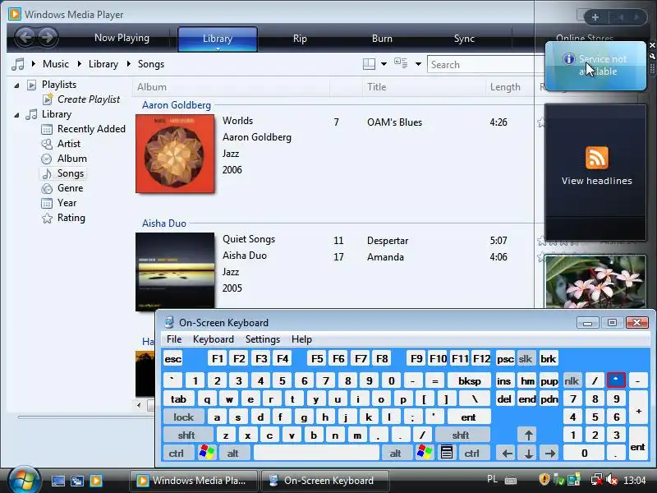Click the horizontal scrollbar left arrow
Viewport: 657px width, 493px height.
(139, 405)
